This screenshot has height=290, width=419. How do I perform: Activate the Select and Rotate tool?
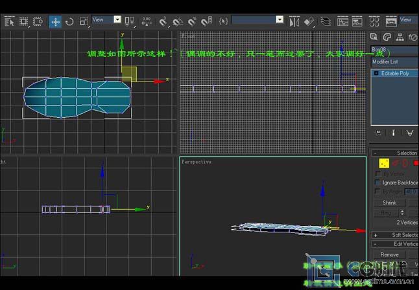pyautogui.click(x=69, y=22)
